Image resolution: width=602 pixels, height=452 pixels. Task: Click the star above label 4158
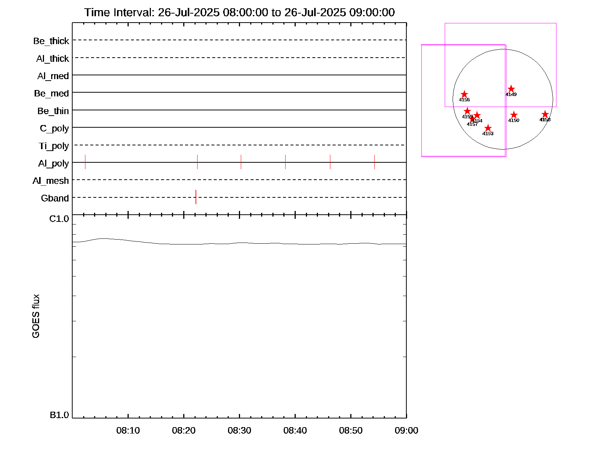[x=545, y=115]
